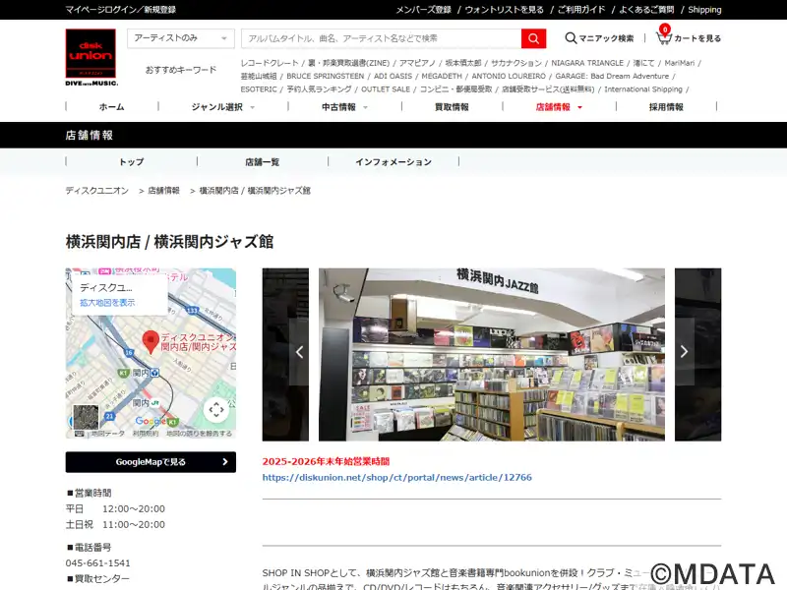The height and width of the screenshot is (590, 787).
Task: Click keyword 坂本慎太郎
Action: (x=463, y=63)
